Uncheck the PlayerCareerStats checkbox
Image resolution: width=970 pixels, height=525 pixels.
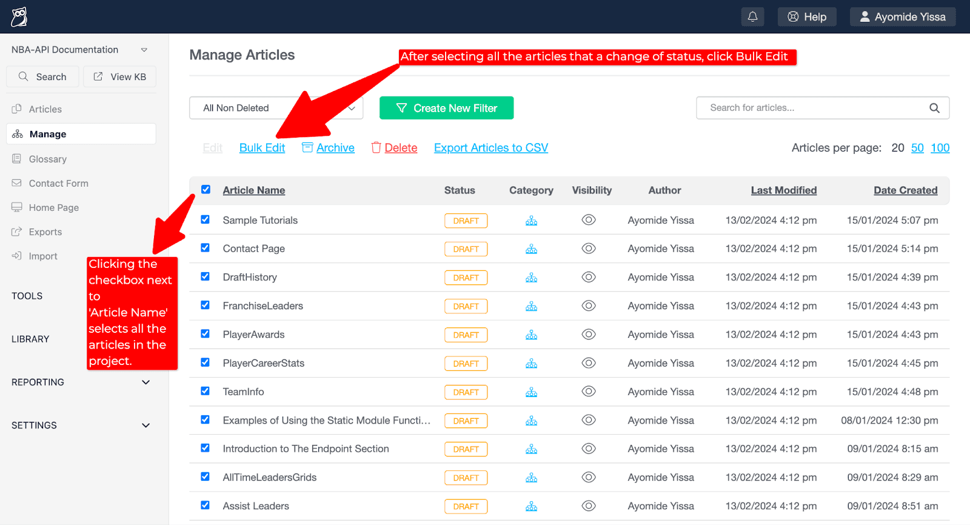(x=206, y=362)
